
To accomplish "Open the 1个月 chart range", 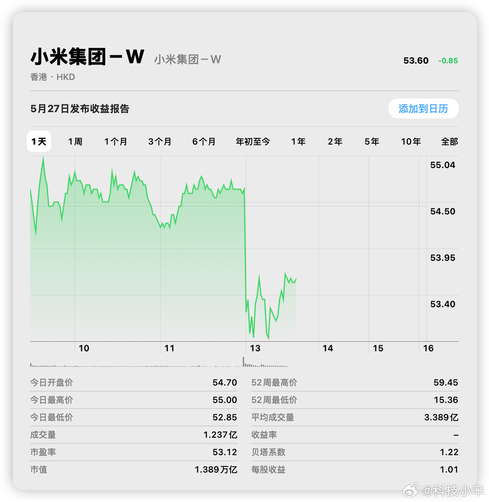I will click(x=116, y=142).
